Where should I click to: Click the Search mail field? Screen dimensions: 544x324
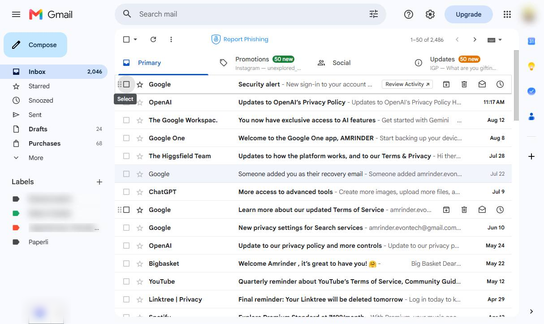[x=251, y=14]
